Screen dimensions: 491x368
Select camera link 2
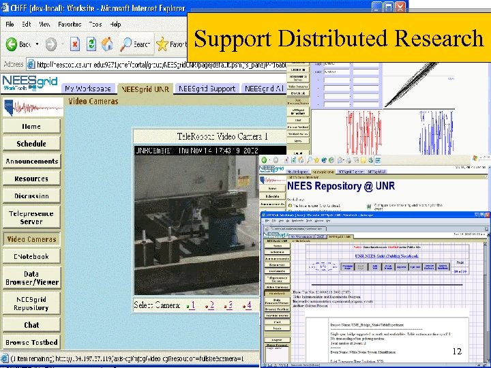click(x=210, y=305)
